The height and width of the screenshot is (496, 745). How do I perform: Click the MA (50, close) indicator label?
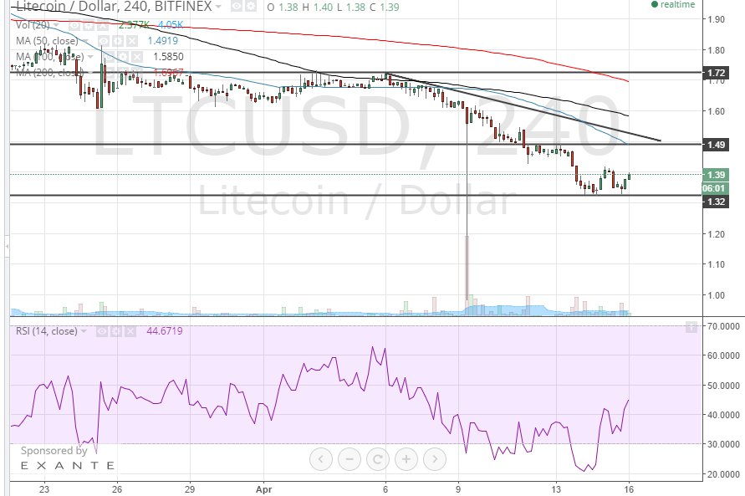click(x=47, y=41)
